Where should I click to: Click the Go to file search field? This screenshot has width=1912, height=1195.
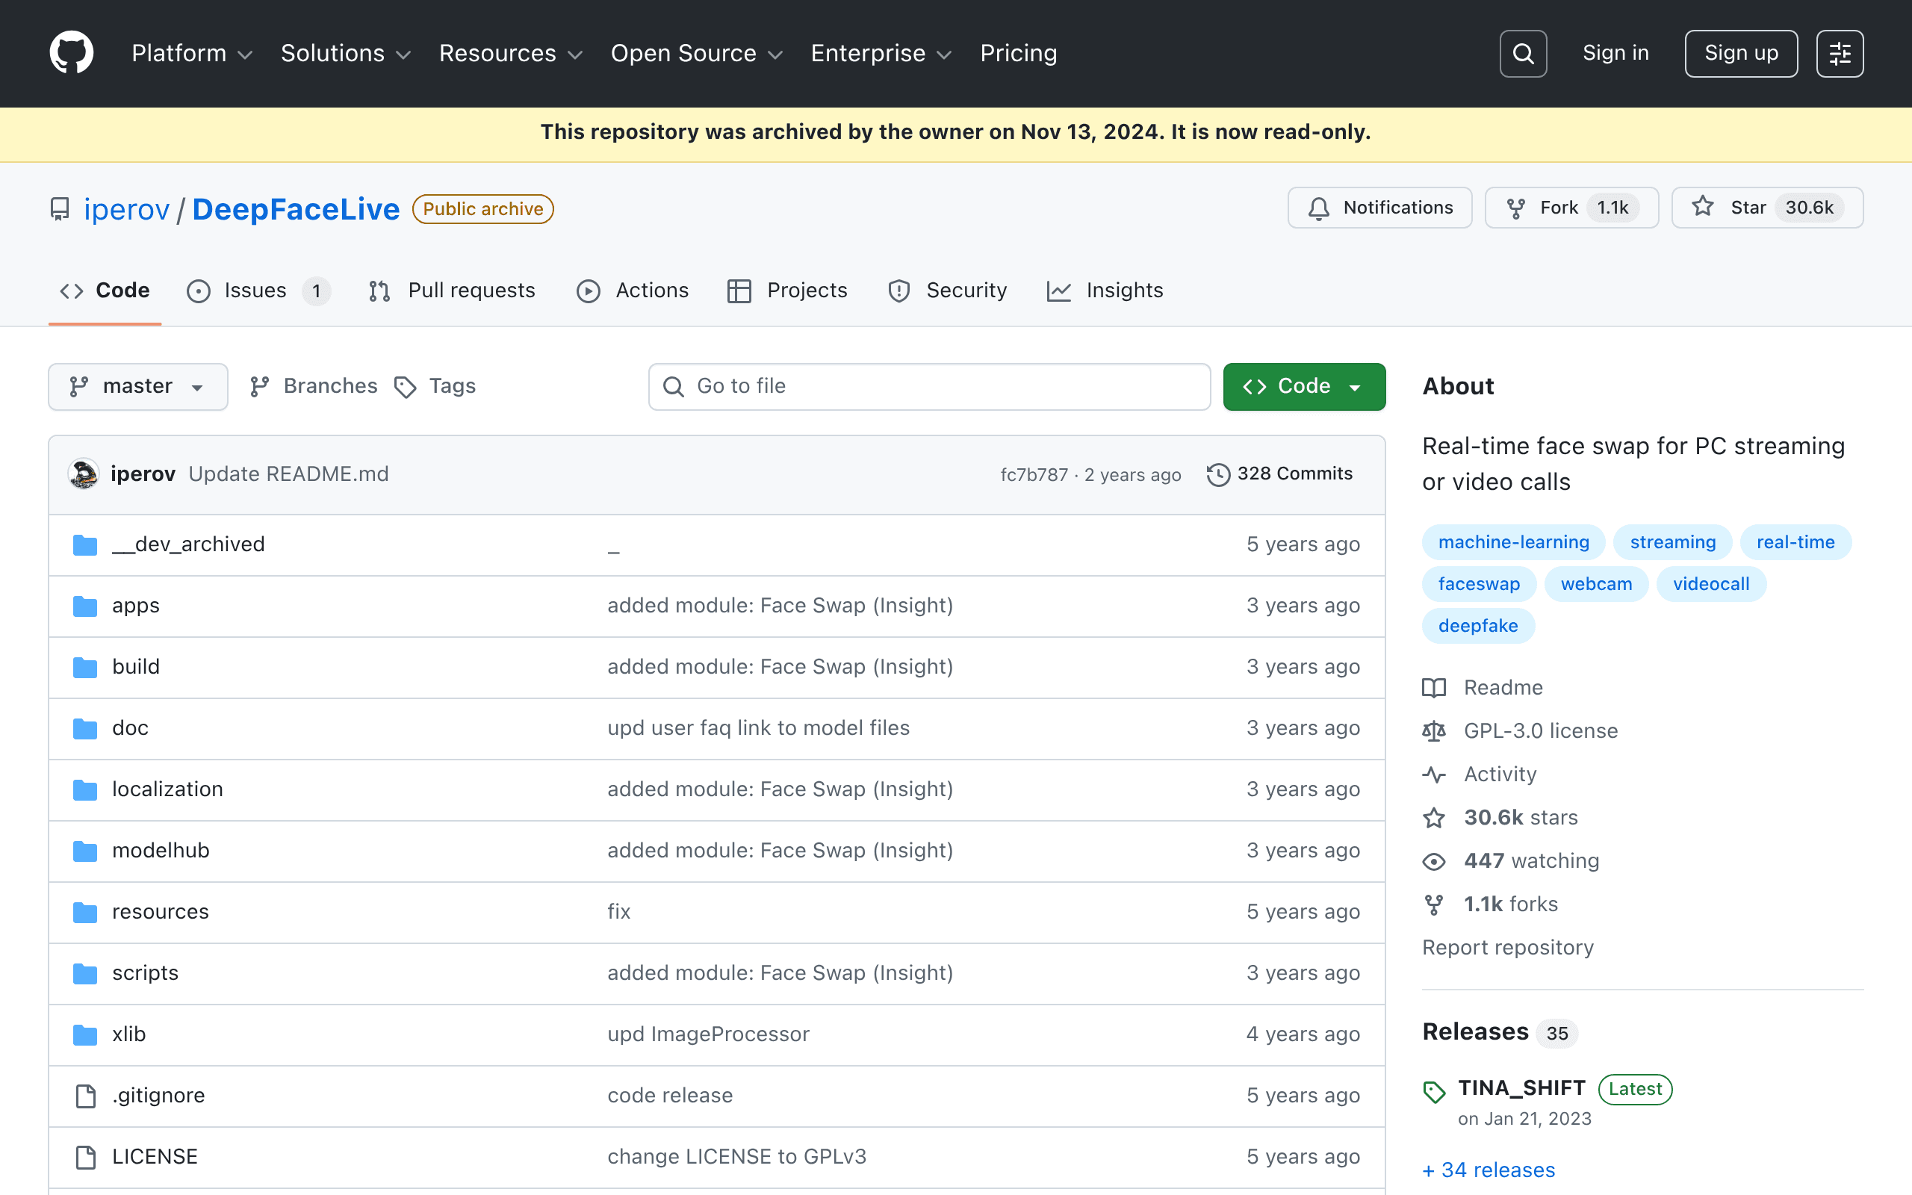929,386
